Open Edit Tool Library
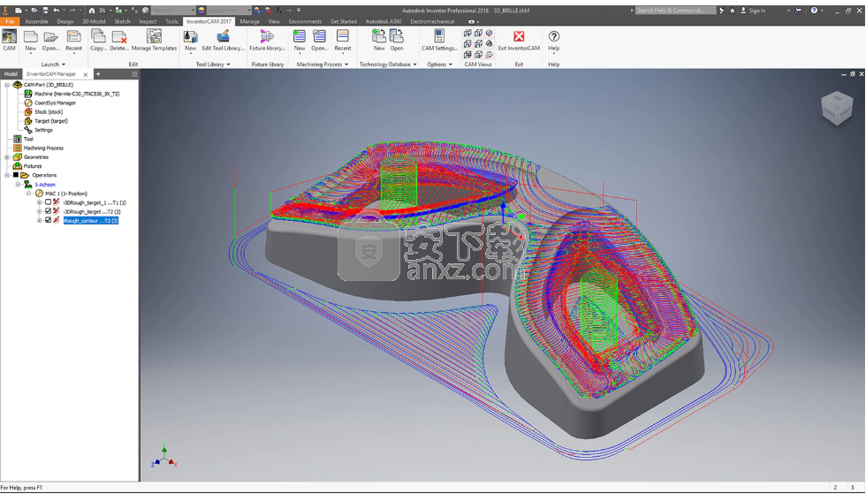866x494 pixels. point(223,41)
